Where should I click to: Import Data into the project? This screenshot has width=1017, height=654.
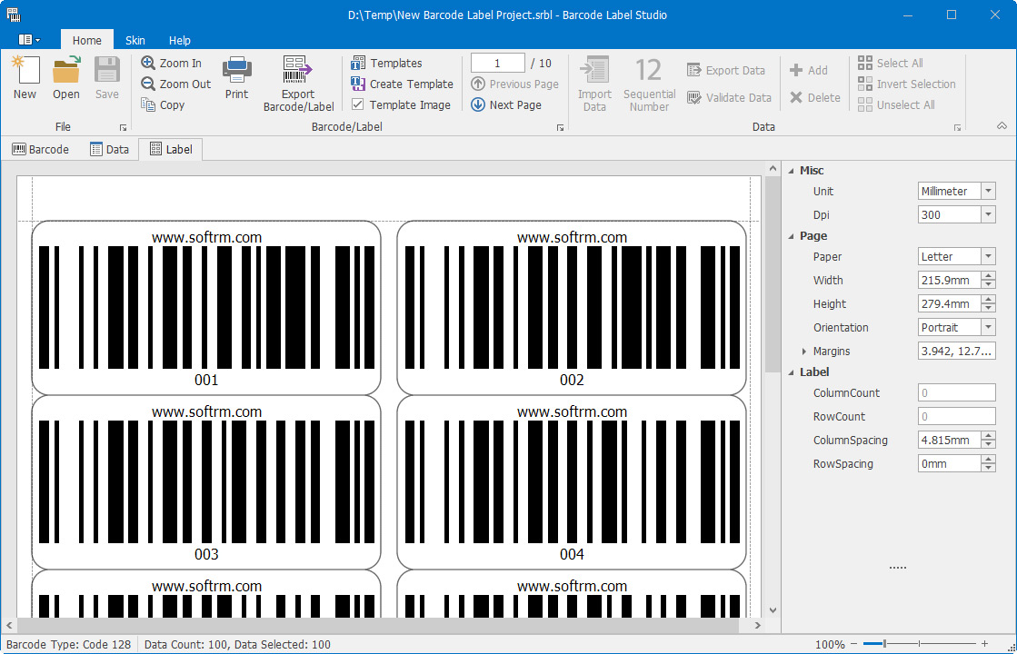coord(594,83)
